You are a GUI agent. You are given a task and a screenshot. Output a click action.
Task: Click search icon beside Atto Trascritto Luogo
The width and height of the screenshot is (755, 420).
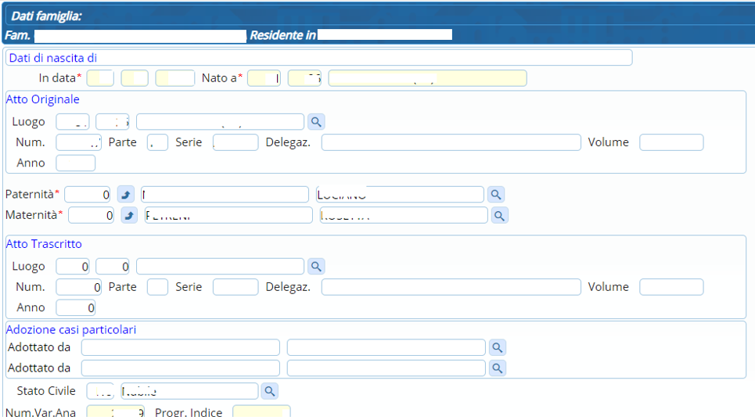315,267
